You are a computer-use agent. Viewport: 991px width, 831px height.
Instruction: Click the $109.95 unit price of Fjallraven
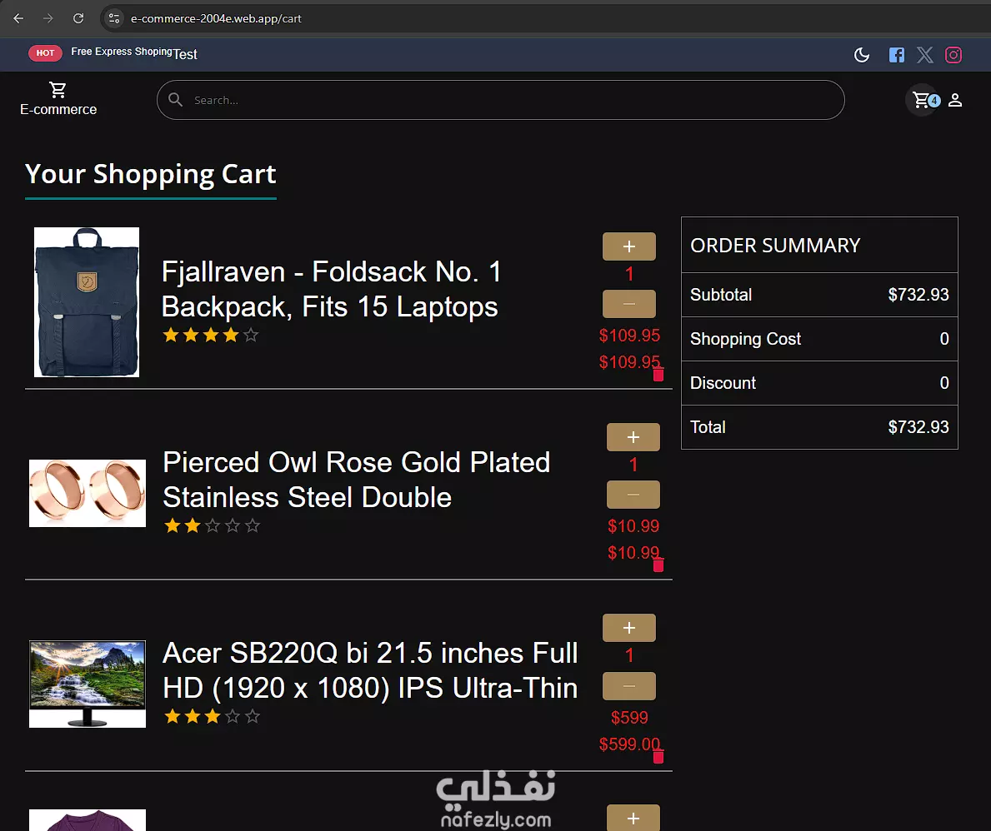coord(629,336)
